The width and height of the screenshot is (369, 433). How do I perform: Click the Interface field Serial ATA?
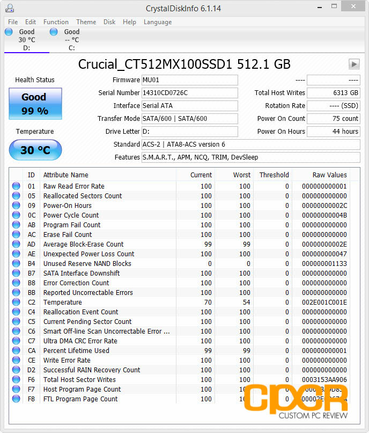click(x=190, y=106)
